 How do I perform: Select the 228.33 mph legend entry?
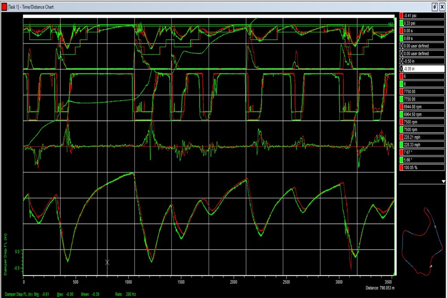coord(422,145)
